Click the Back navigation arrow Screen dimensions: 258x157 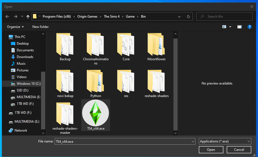(7, 17)
